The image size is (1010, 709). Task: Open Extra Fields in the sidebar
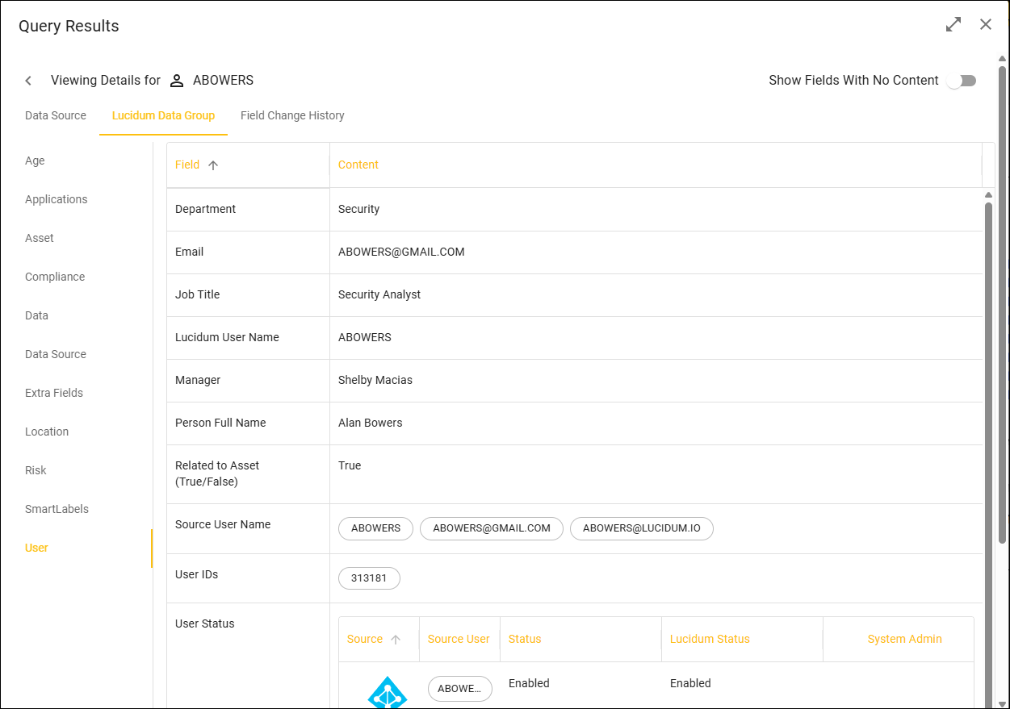click(54, 393)
